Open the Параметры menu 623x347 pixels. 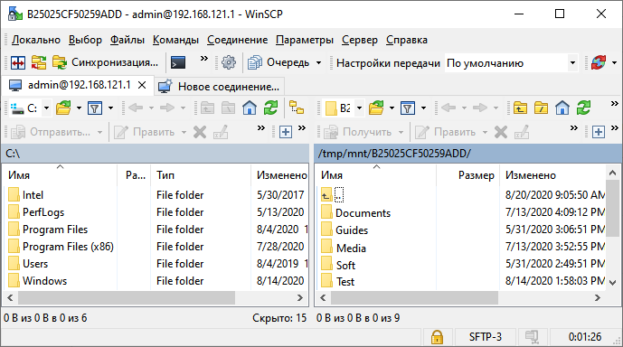coord(305,40)
